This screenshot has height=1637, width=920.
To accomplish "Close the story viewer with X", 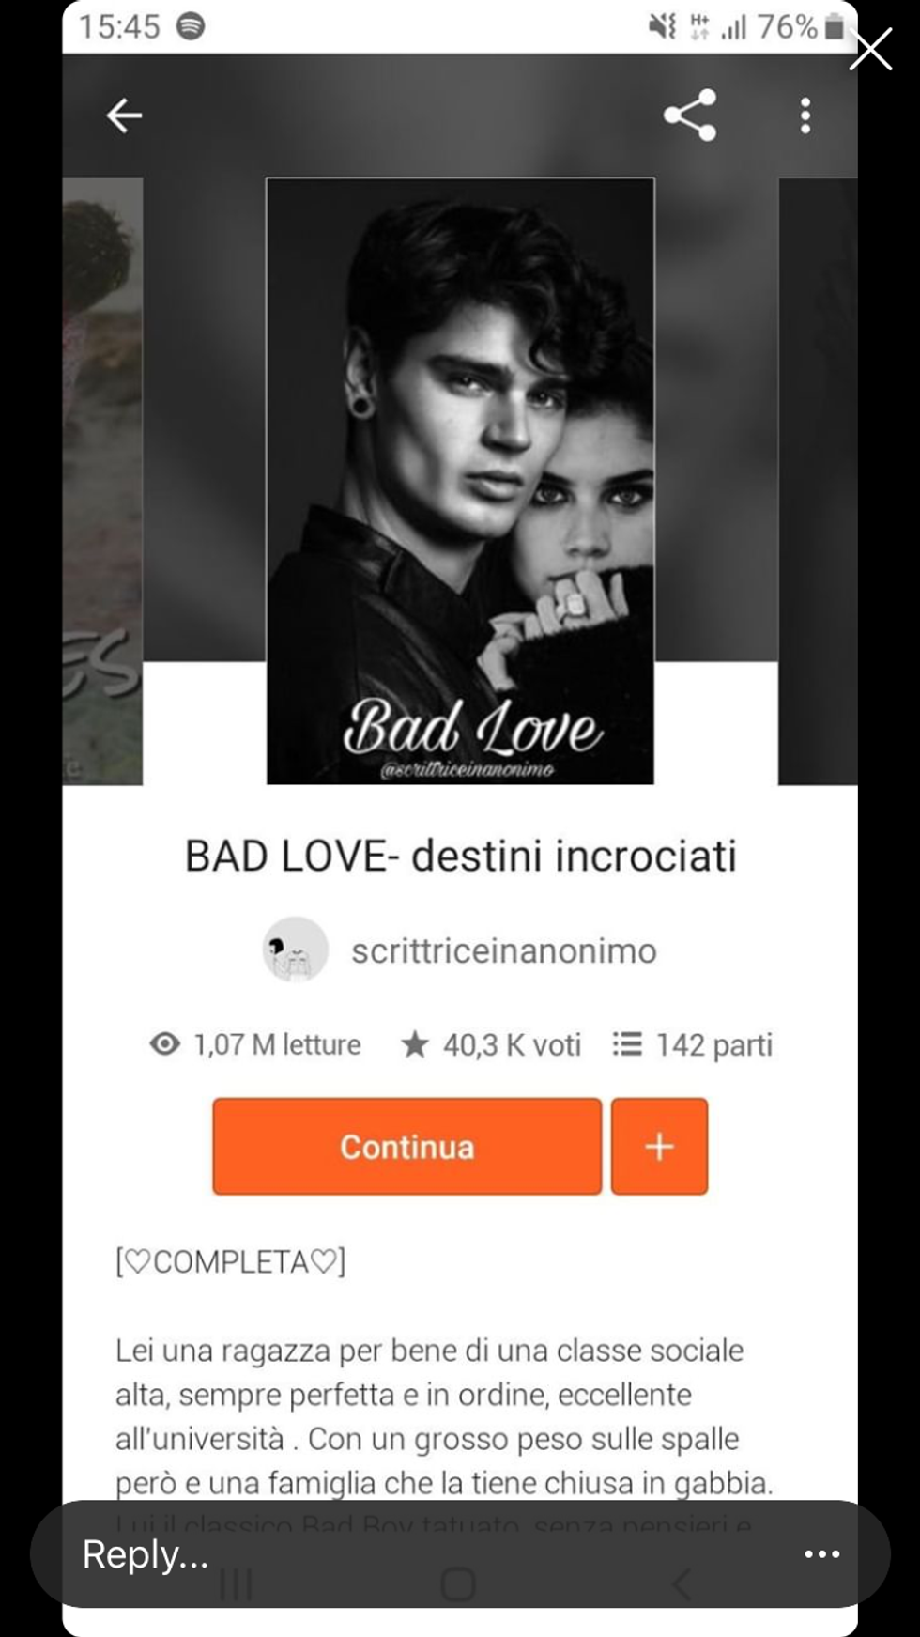I will pos(870,50).
